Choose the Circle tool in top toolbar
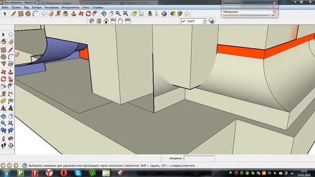Screen dimensions: 315x177 click(28, 14)
